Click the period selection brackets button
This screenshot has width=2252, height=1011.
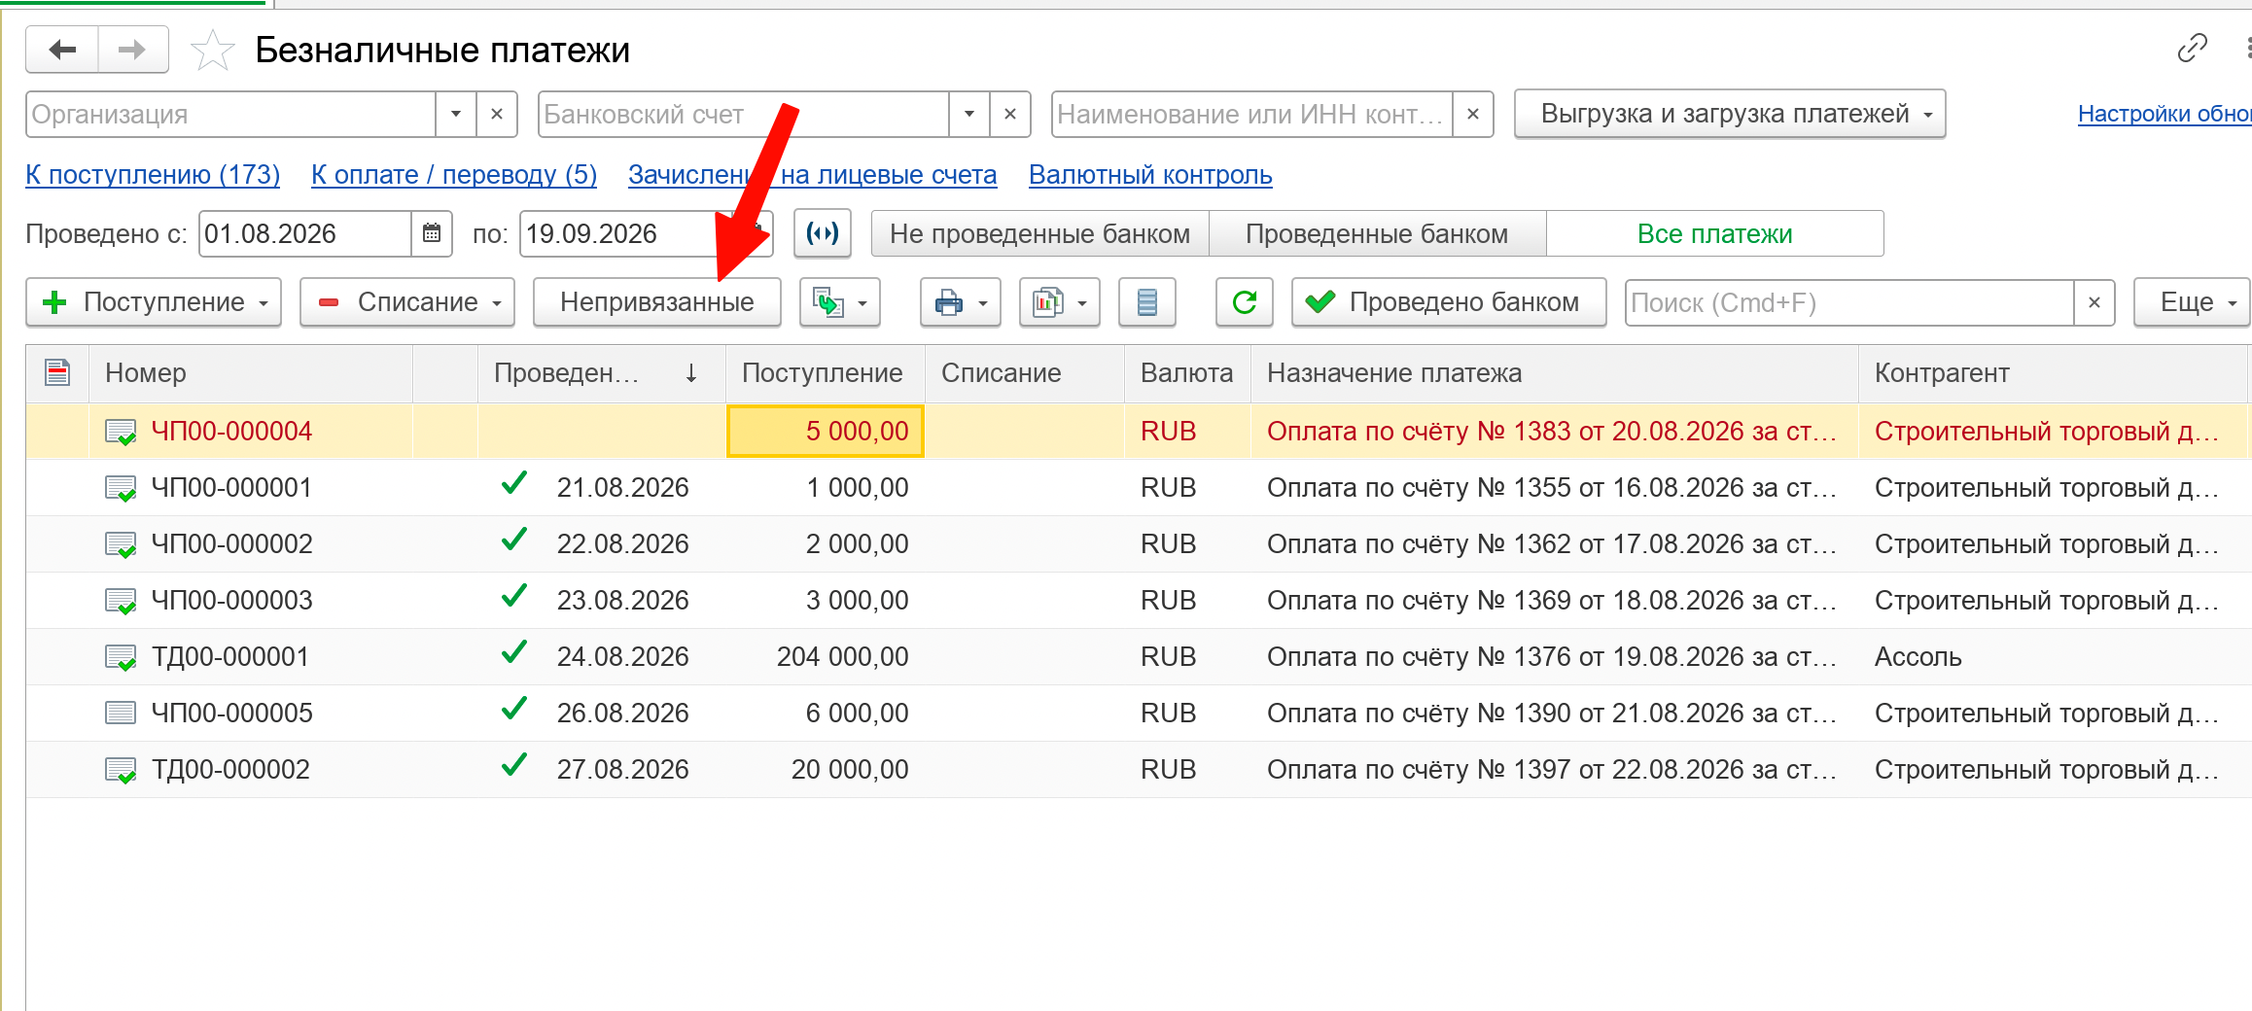pyautogui.click(x=823, y=233)
